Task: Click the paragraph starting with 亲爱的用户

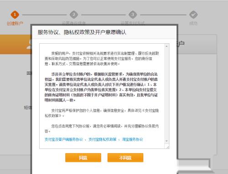Action: click(x=102, y=59)
